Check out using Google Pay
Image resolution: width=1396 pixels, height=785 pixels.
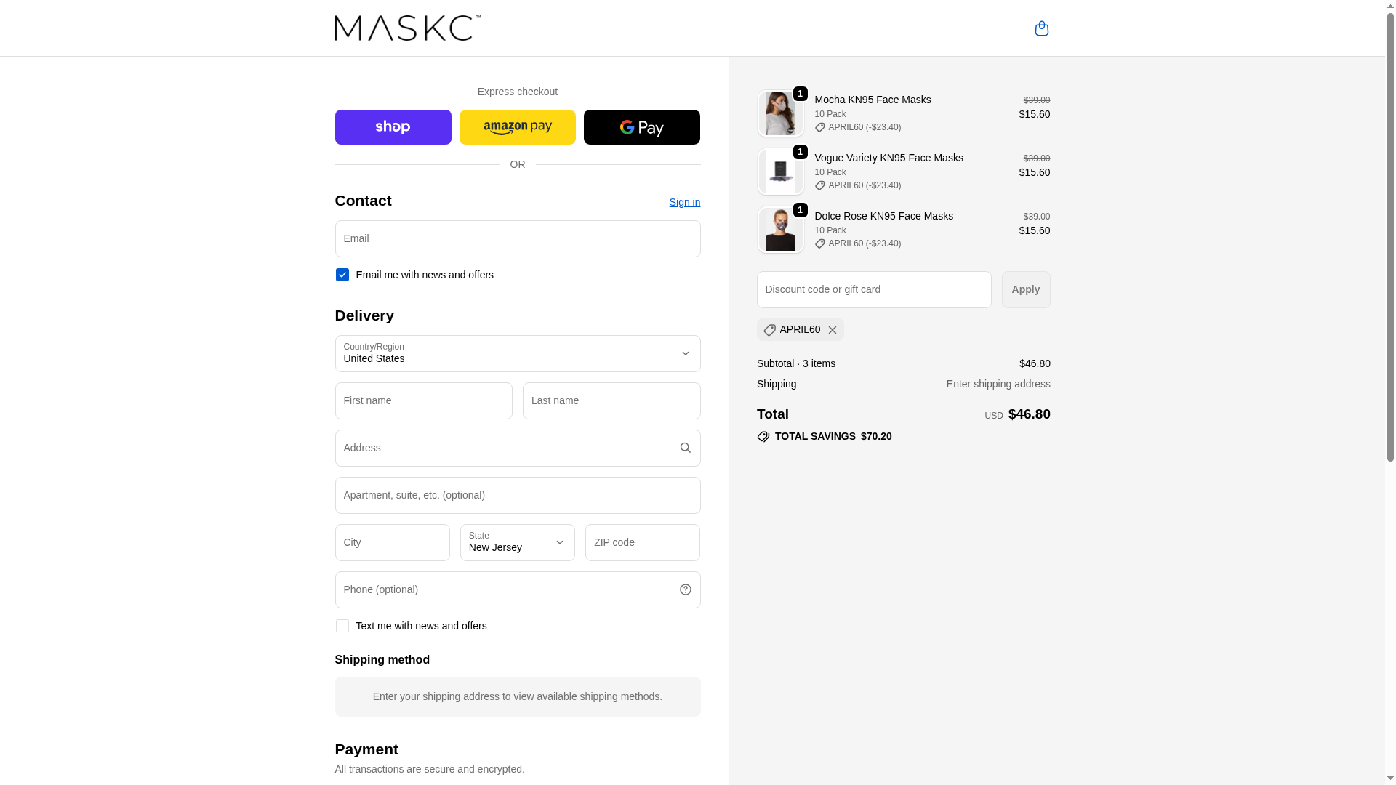(x=641, y=127)
